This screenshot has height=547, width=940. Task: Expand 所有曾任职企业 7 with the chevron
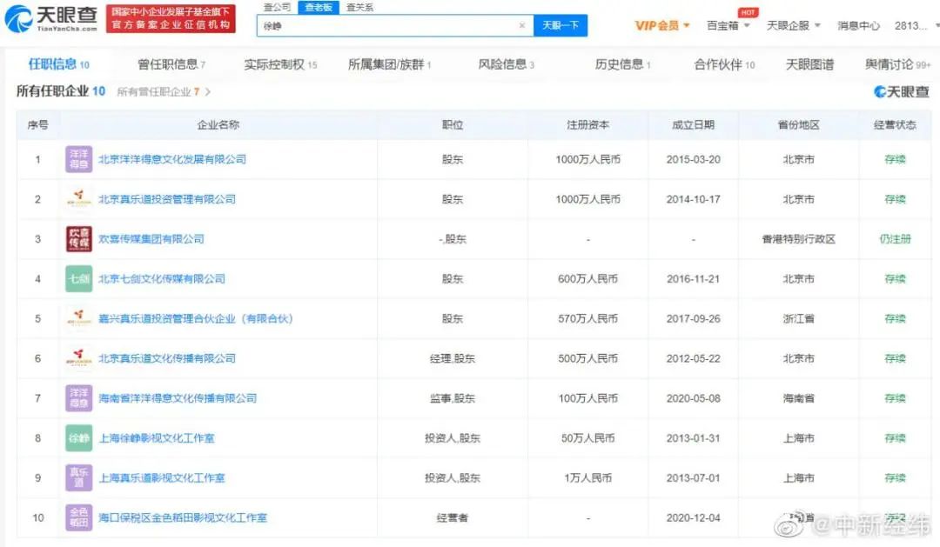coord(208,91)
